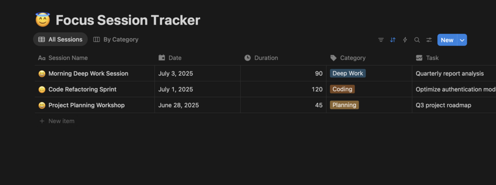This screenshot has width=496, height=185.
Task: Click the blue Deep Work tag
Action: click(x=347, y=73)
